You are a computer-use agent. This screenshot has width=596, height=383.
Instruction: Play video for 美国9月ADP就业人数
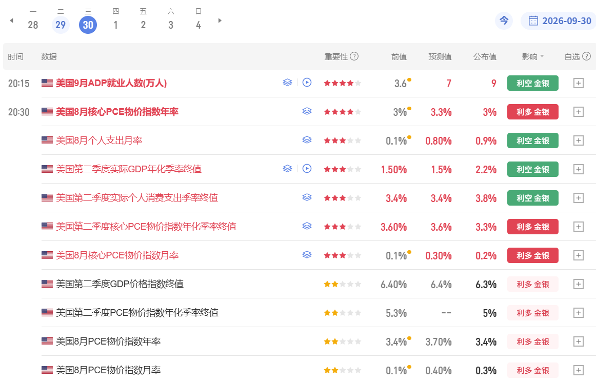tap(307, 83)
